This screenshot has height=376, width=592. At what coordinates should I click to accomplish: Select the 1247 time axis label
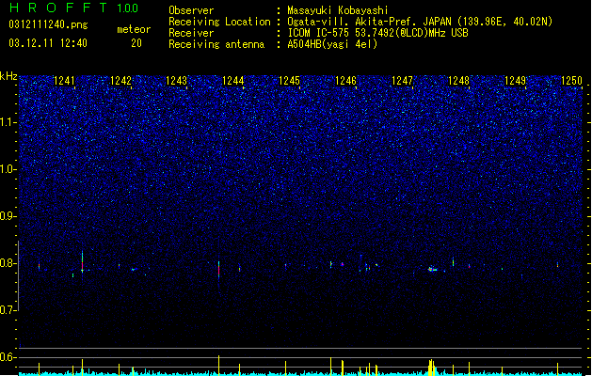pos(402,81)
